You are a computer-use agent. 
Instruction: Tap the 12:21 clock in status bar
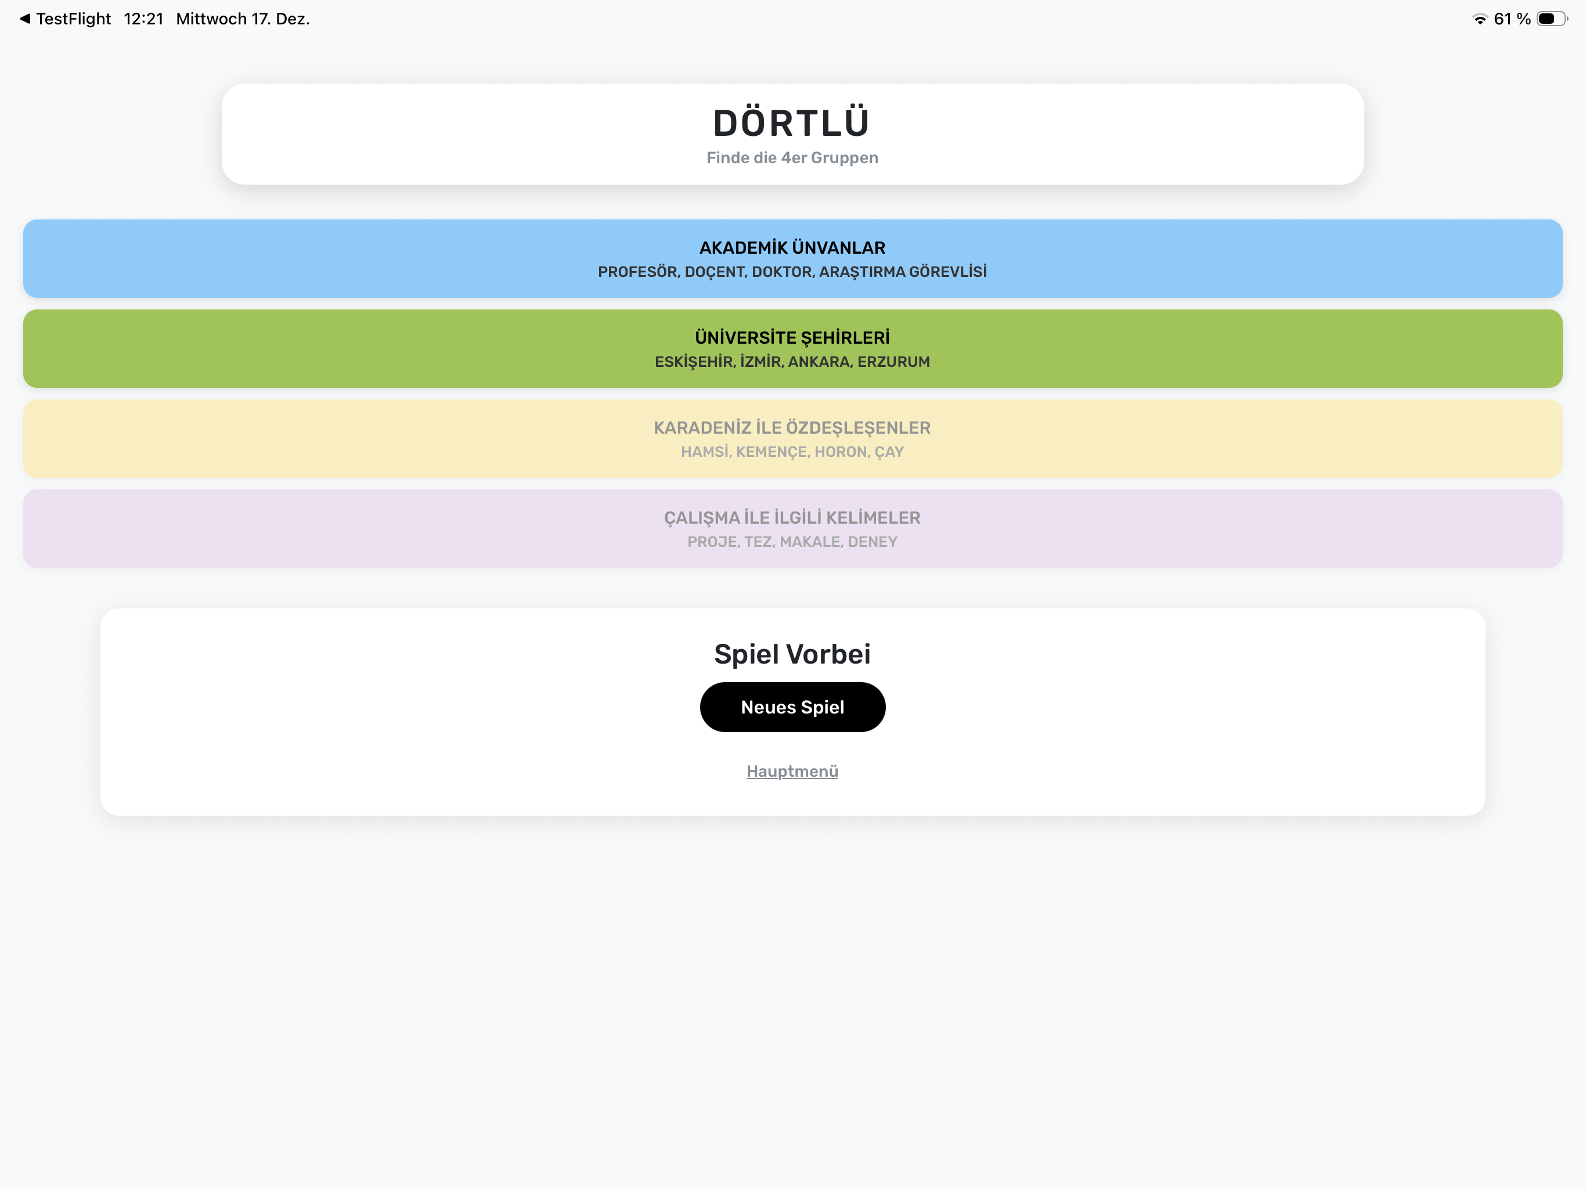click(x=143, y=19)
